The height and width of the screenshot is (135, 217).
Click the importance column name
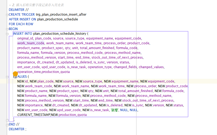tap(26, 62)
